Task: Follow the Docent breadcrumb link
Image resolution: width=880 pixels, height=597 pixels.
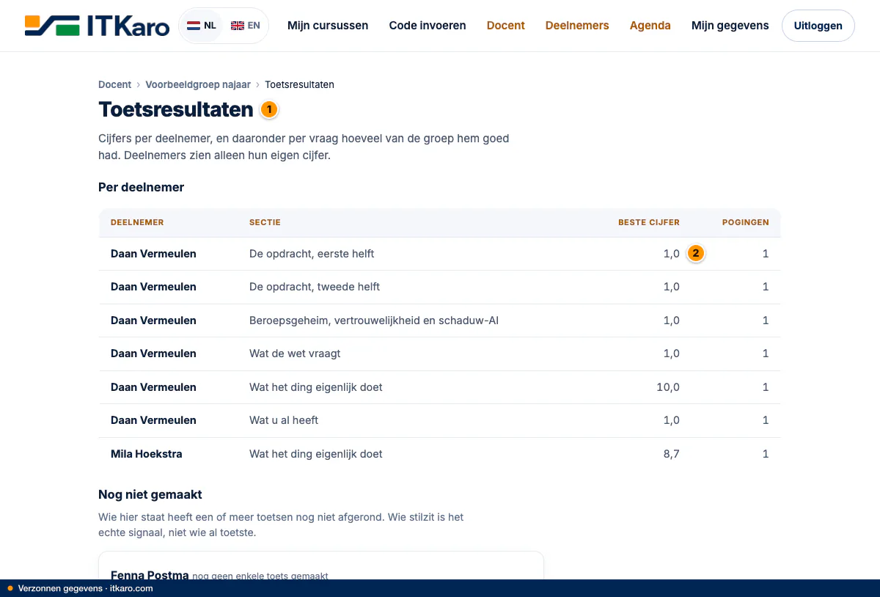Action: [114, 84]
